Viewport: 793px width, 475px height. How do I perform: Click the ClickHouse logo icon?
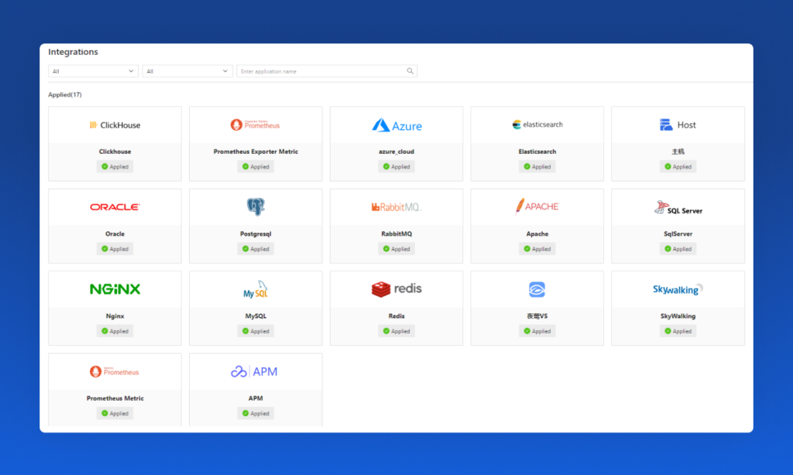tap(115, 125)
